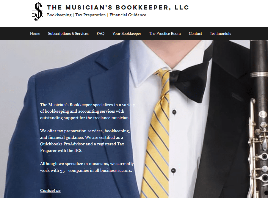Click the treble clef dollar sign logo
268x198 pixels.
click(x=37, y=11)
